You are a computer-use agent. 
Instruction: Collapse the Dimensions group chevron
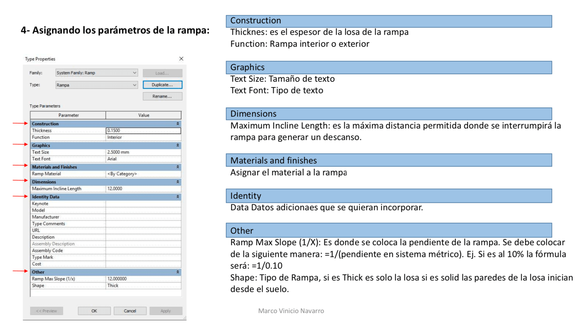coord(178,182)
